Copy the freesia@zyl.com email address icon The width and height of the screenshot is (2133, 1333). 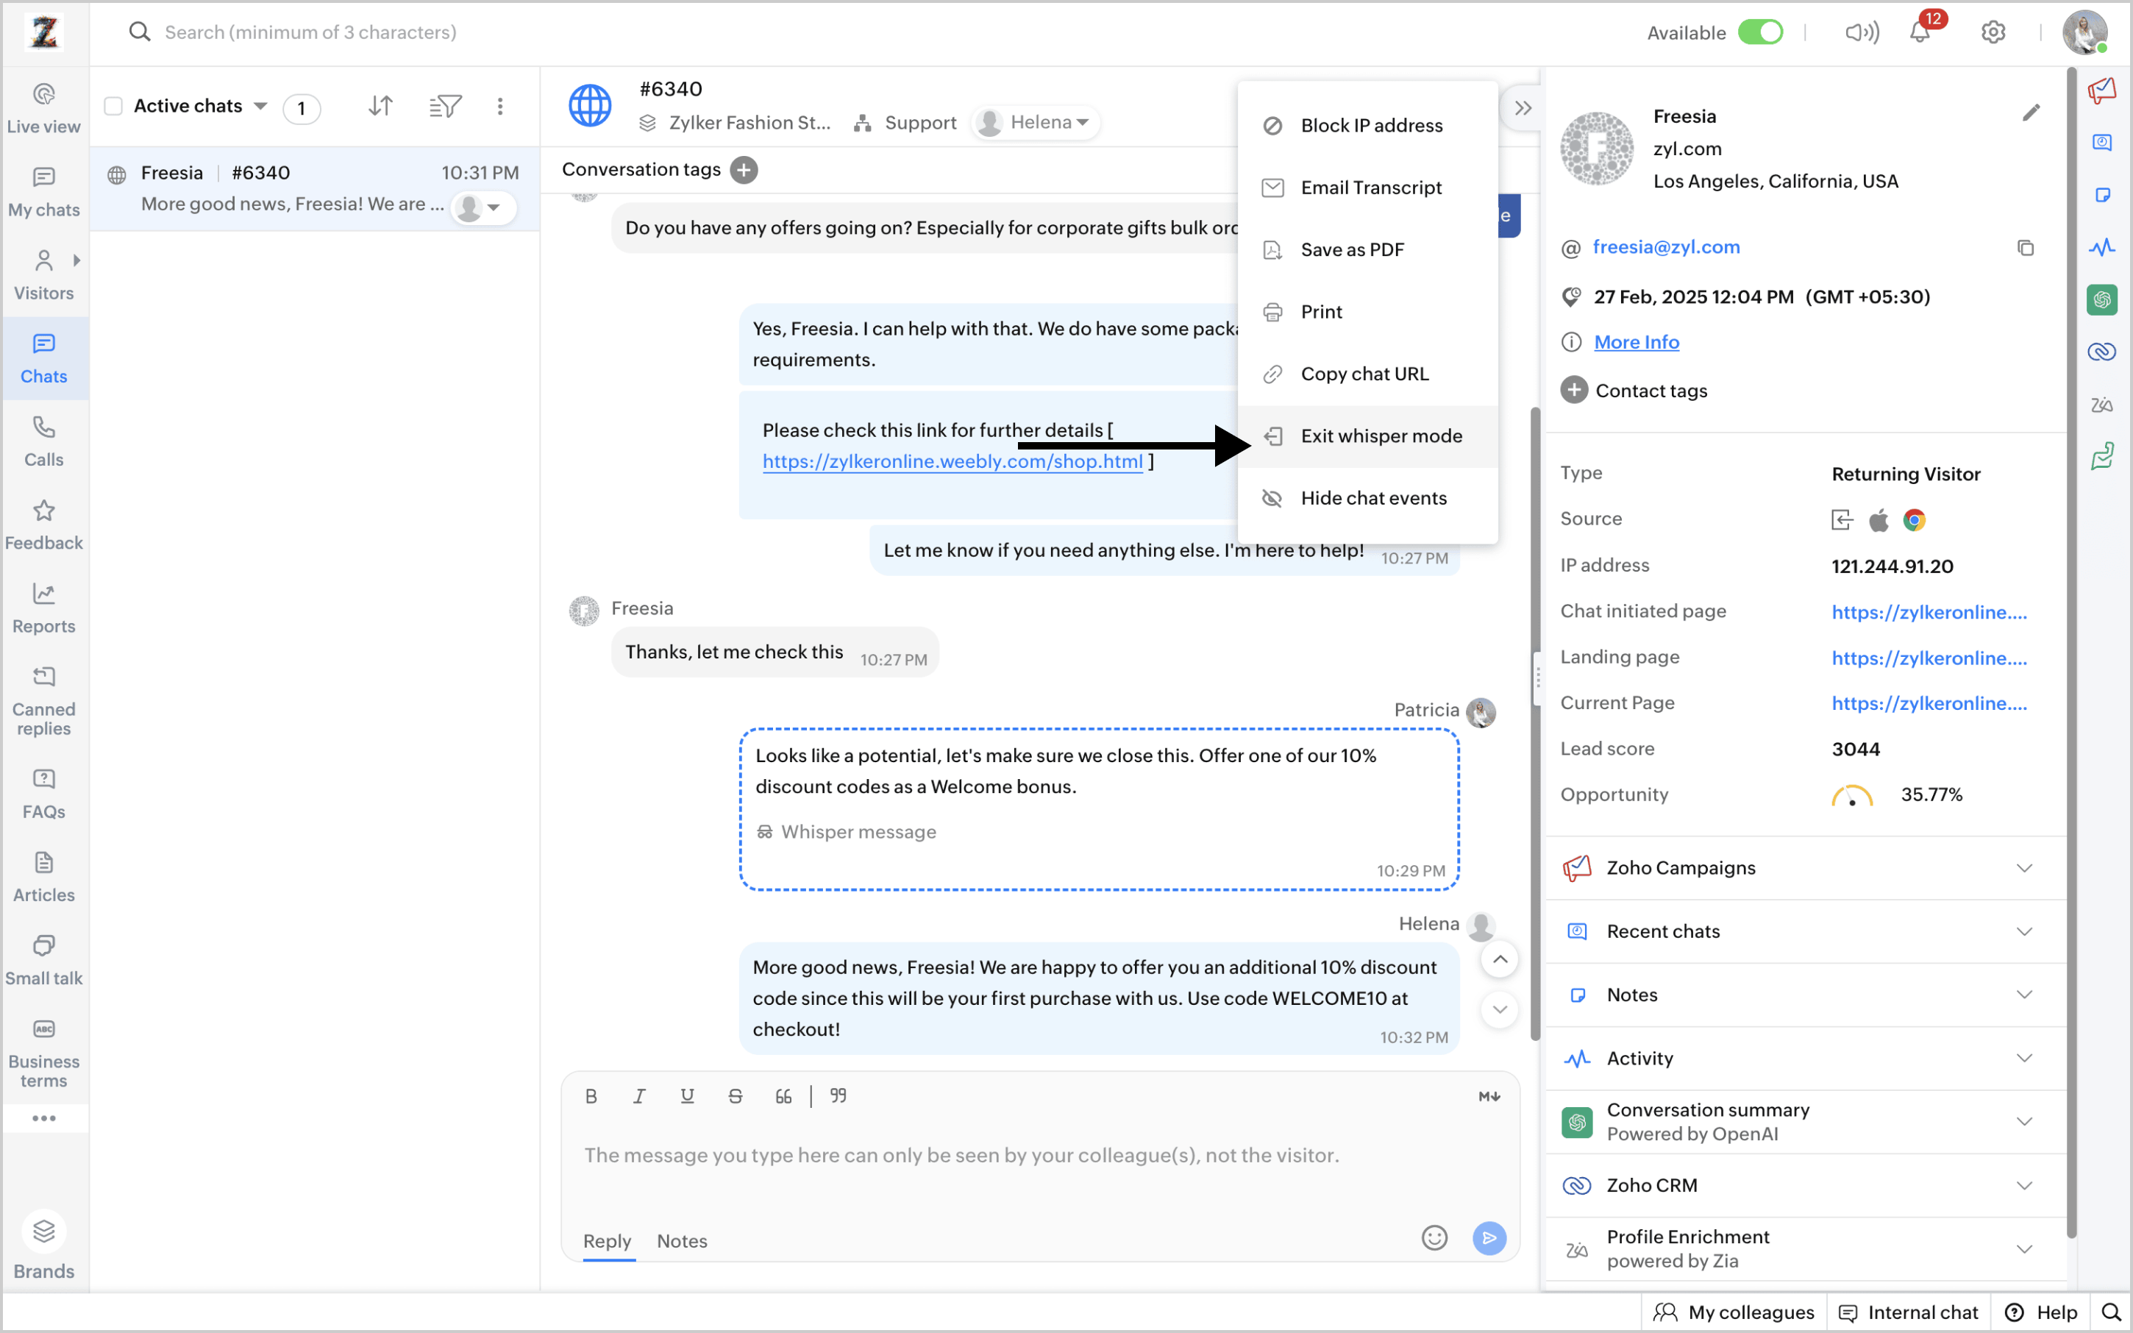pyautogui.click(x=2026, y=248)
